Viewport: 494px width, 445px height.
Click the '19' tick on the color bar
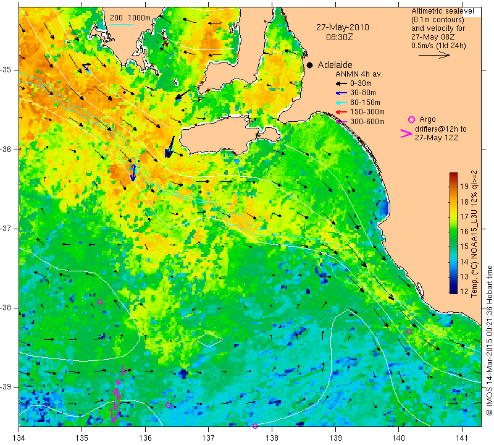click(x=464, y=187)
